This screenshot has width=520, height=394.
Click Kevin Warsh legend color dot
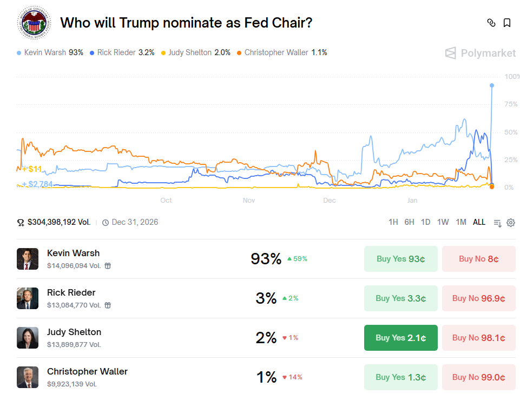click(19, 53)
